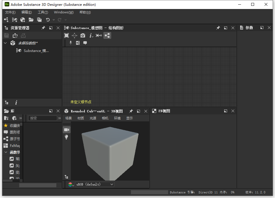Take a graph screenshot with camera icon
This screenshot has height=198, width=275.
coord(83,36)
